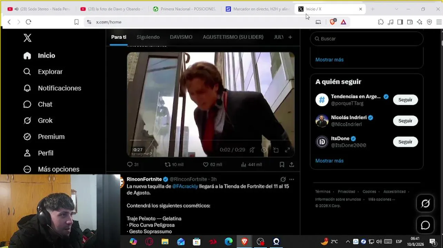This screenshot has height=248, width=443.
Task: Reply to the tweet with 31 comments
Action: 133,165
